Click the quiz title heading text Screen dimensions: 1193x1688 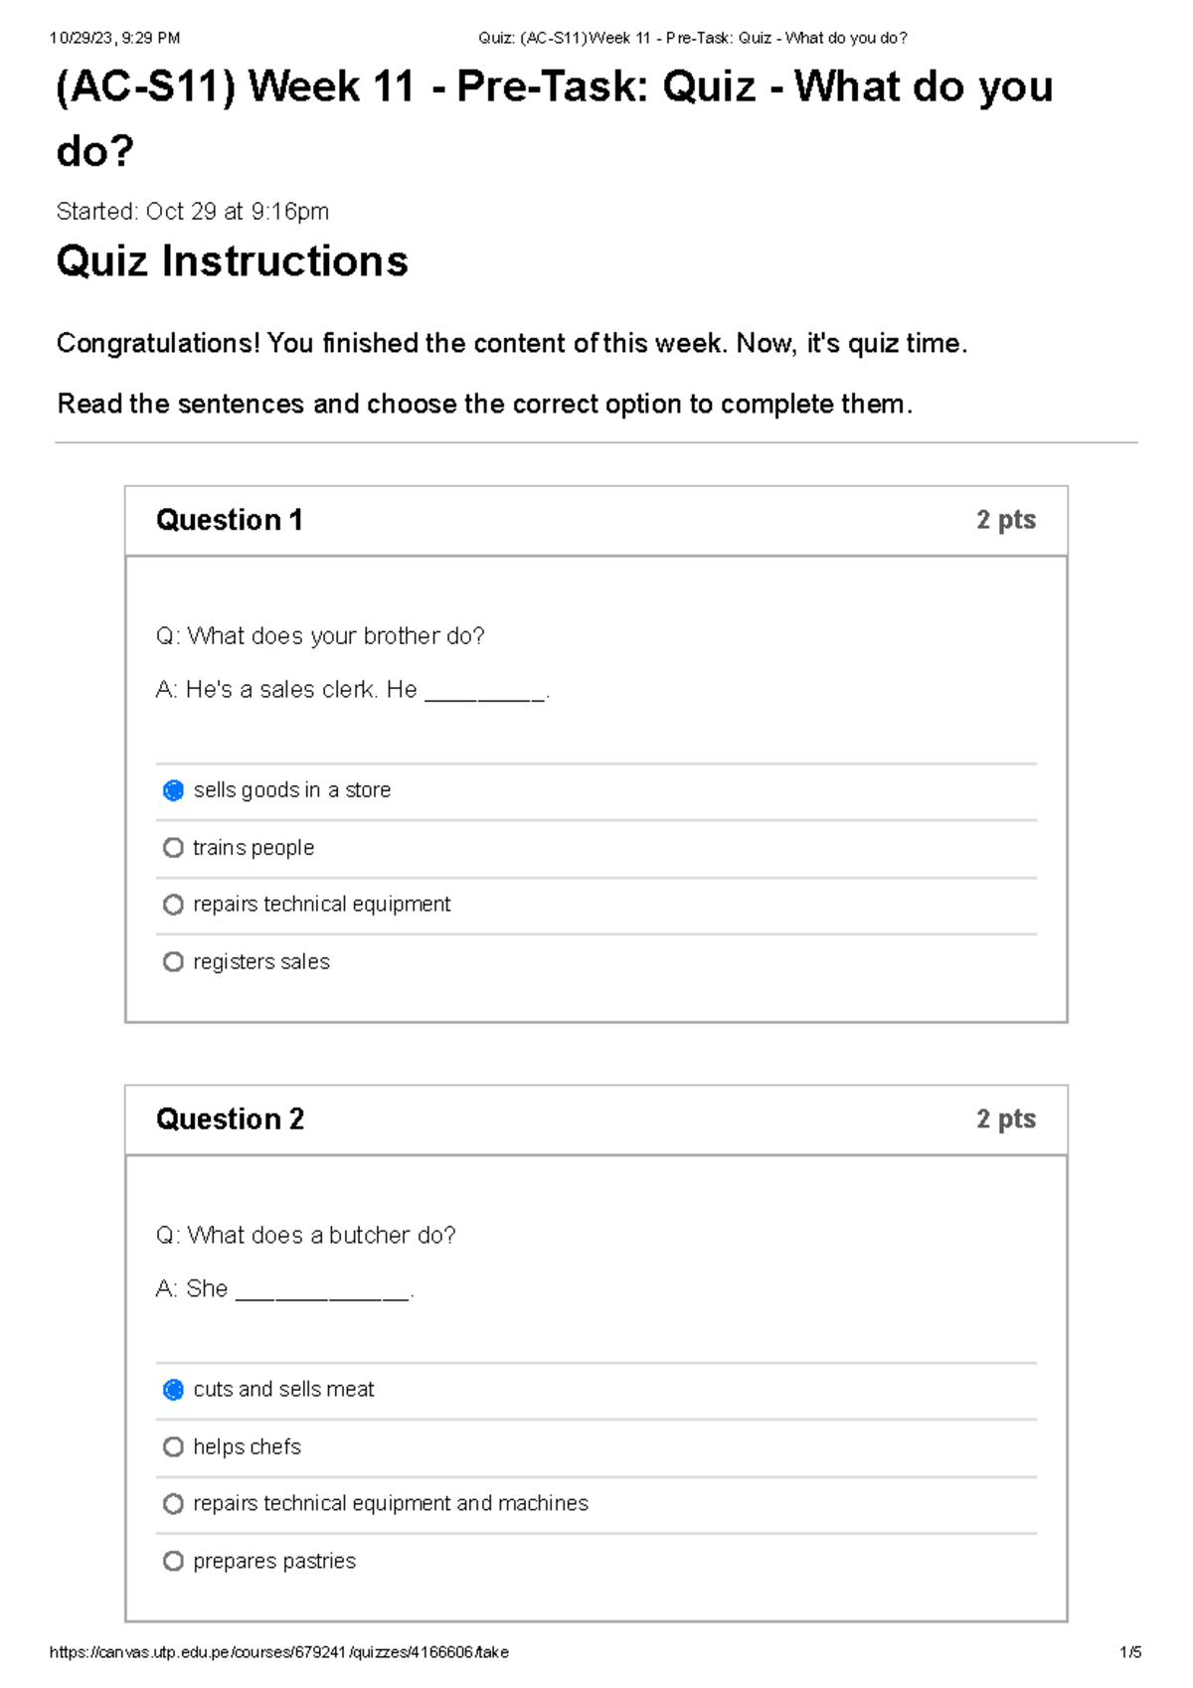point(554,87)
